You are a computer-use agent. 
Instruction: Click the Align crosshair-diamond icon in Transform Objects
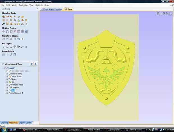(x=22, y=39)
